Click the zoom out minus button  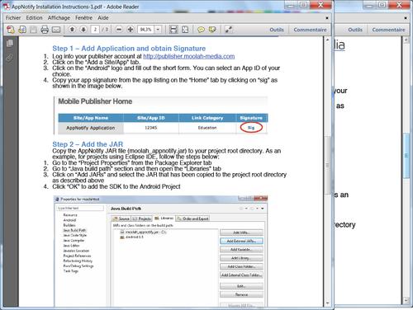[119, 29]
